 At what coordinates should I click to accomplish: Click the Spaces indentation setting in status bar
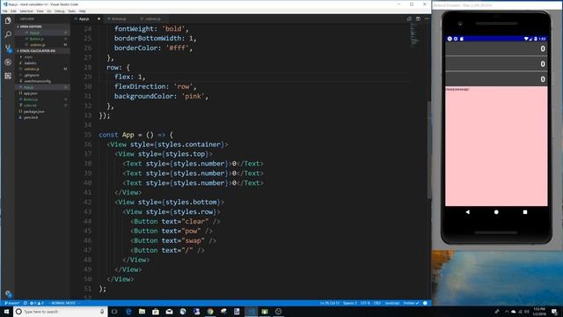pos(350,303)
